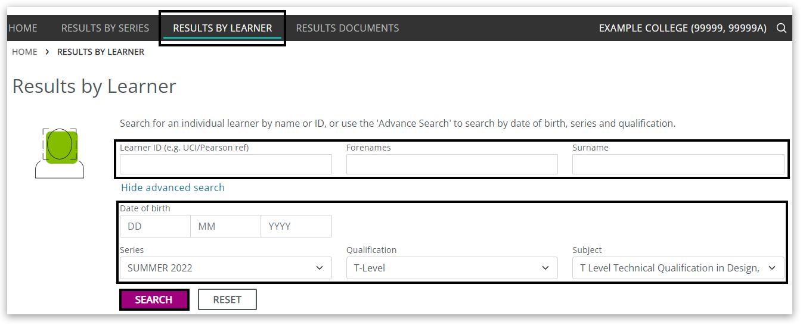This screenshot has width=803, height=325.
Task: Click the MM month of birth field
Action: click(x=225, y=226)
